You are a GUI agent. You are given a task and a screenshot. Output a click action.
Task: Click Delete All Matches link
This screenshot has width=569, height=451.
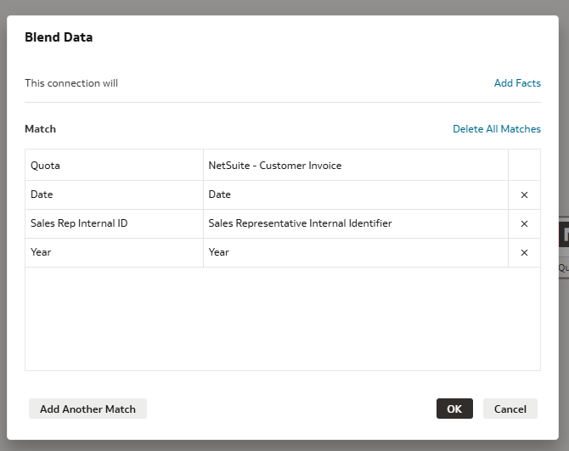(496, 129)
